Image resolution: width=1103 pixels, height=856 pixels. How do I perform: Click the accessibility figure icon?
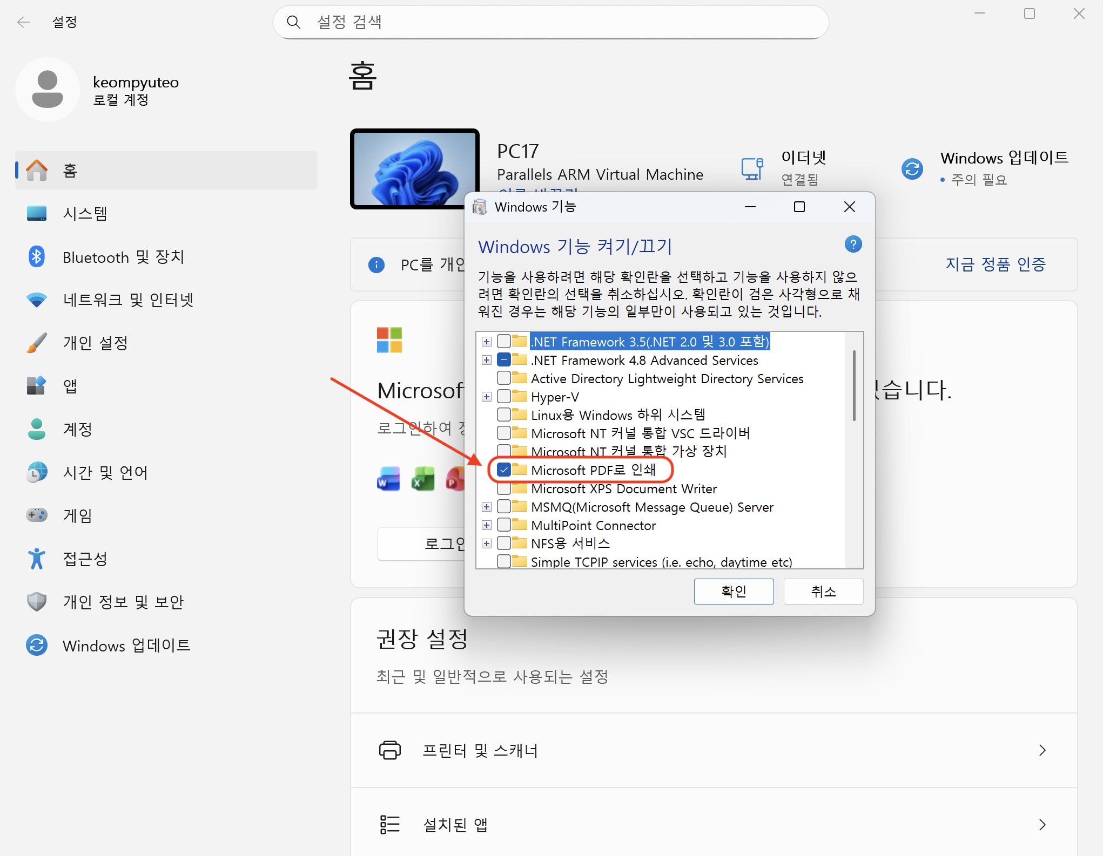(37, 559)
